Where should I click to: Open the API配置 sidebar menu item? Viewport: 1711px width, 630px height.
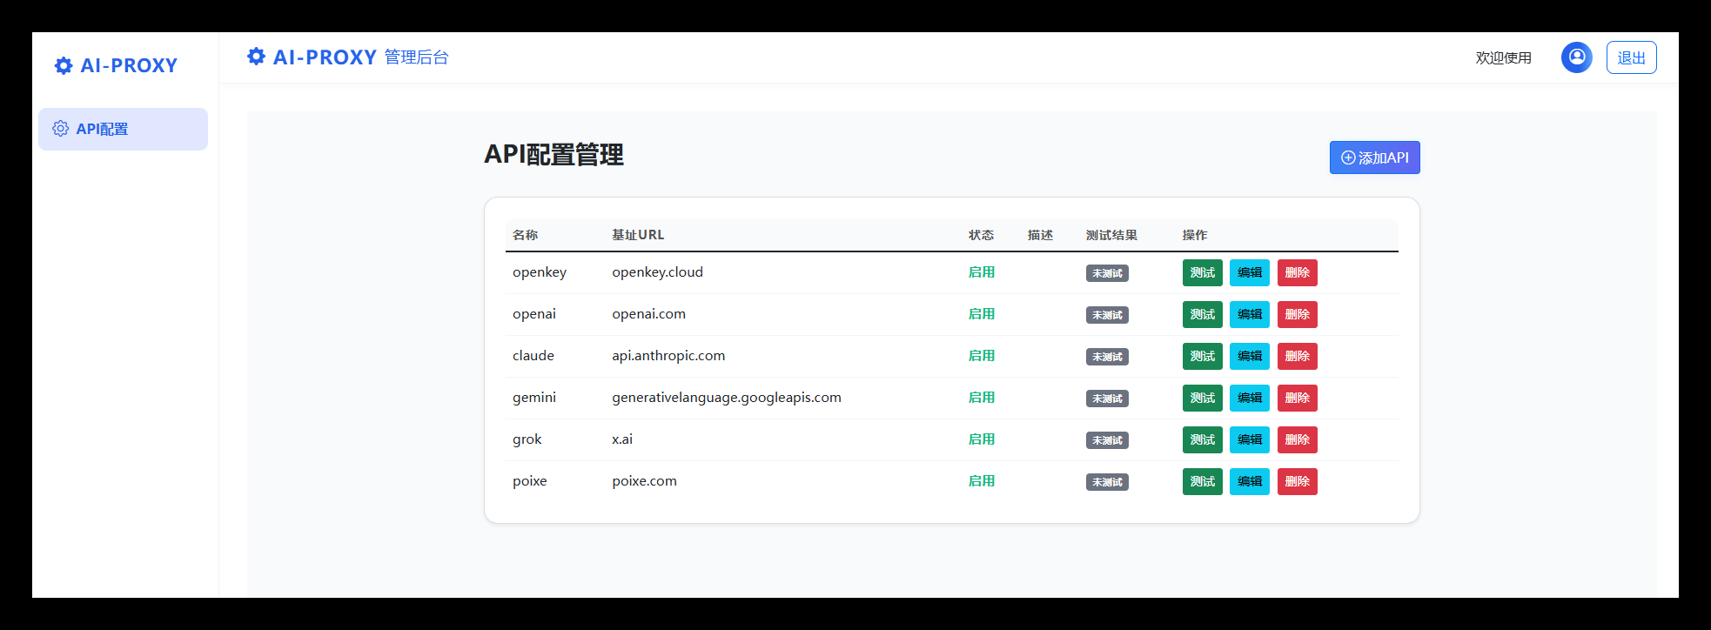(123, 129)
